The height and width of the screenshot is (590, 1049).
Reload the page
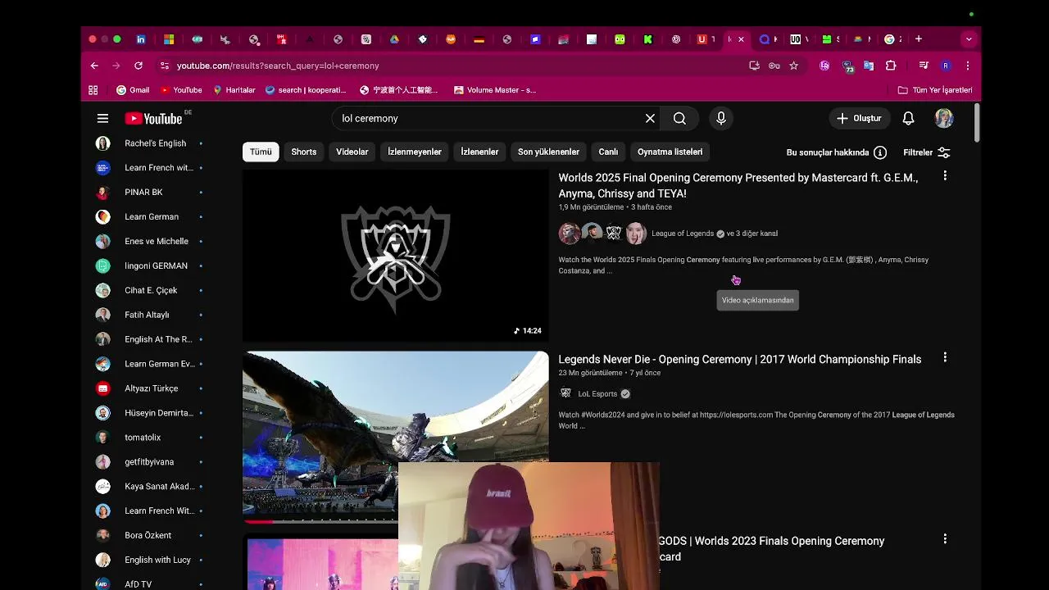139,66
